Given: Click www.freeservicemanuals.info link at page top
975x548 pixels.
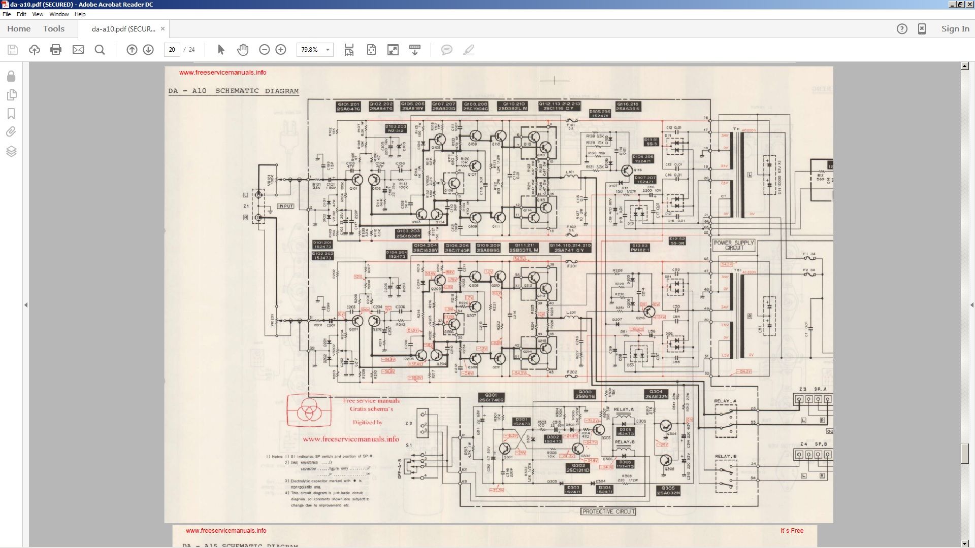Looking at the screenshot, I should coord(222,73).
